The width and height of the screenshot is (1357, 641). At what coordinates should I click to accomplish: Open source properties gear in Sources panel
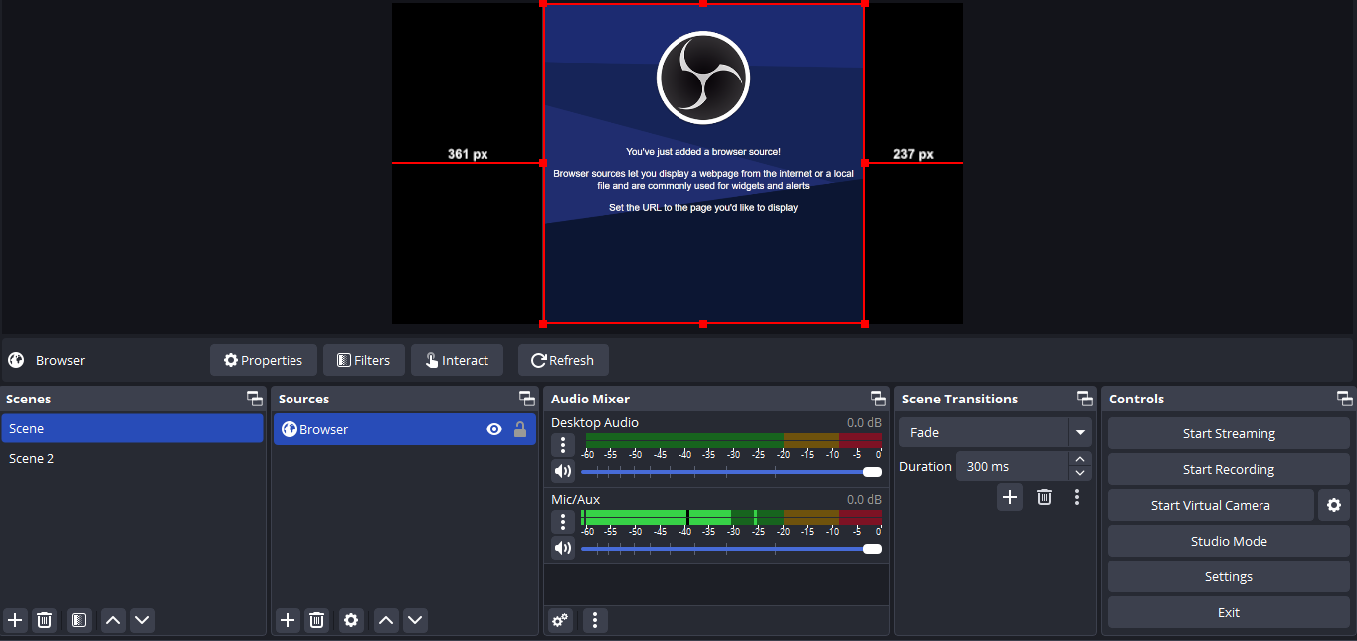tap(351, 620)
